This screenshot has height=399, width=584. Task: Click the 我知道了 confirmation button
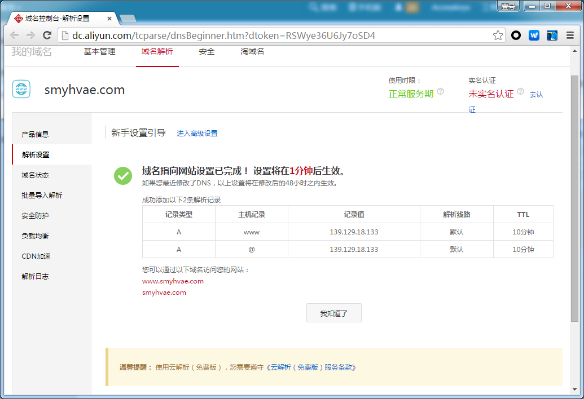pos(333,313)
